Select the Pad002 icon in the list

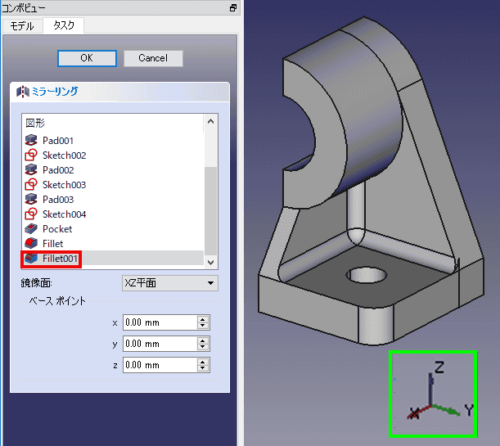(31, 169)
